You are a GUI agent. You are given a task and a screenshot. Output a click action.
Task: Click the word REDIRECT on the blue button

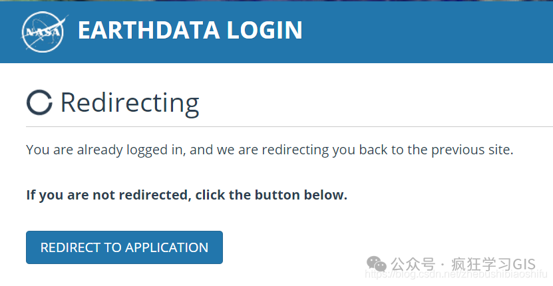tap(71, 247)
